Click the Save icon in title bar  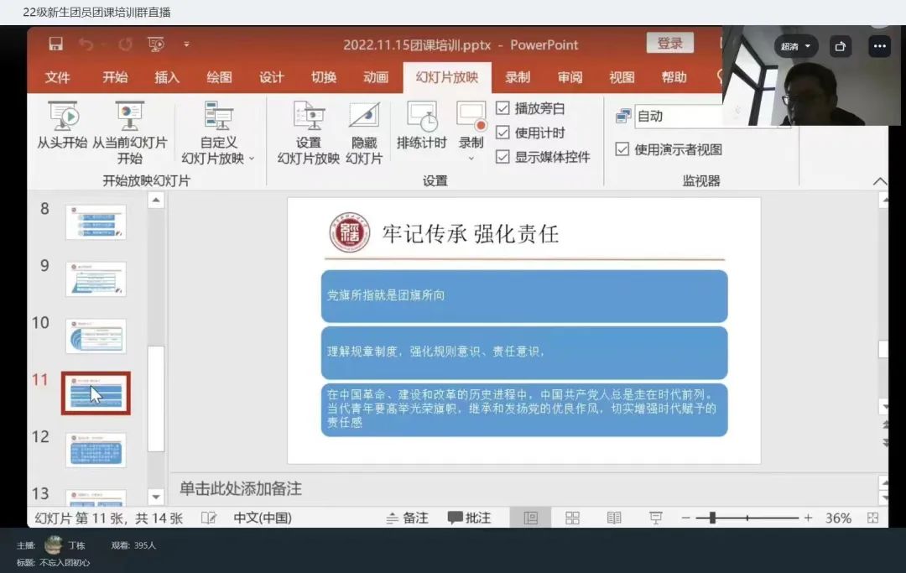coord(55,44)
